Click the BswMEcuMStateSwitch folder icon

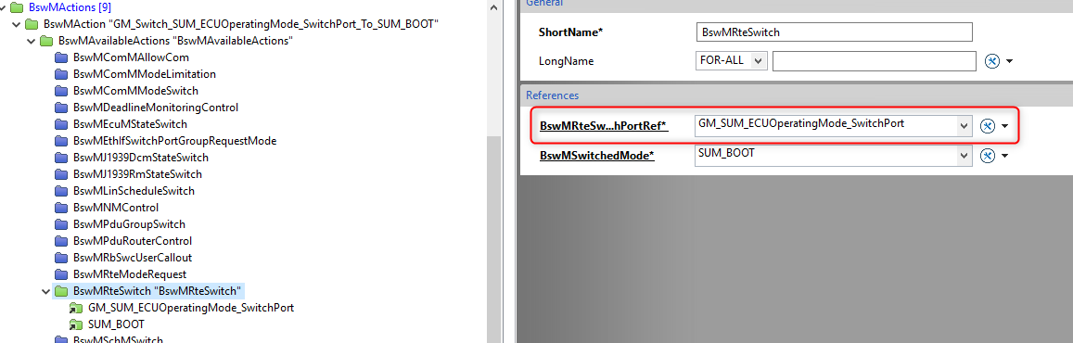pos(61,124)
